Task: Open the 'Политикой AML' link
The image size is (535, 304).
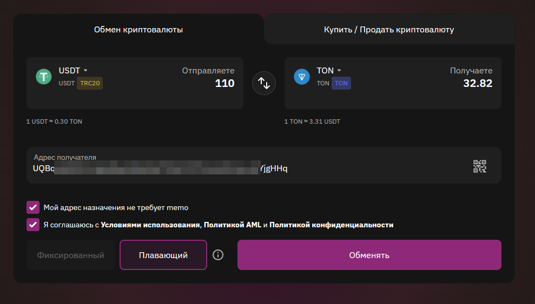Action: coord(233,225)
